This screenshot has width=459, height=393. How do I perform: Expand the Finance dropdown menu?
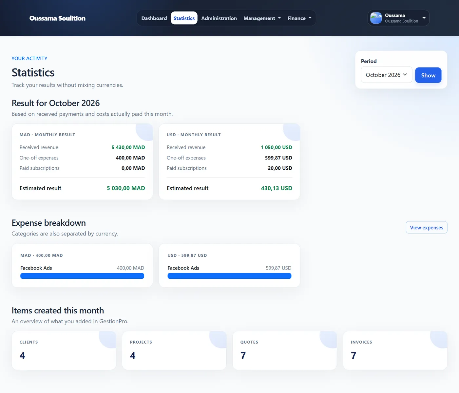[299, 18]
